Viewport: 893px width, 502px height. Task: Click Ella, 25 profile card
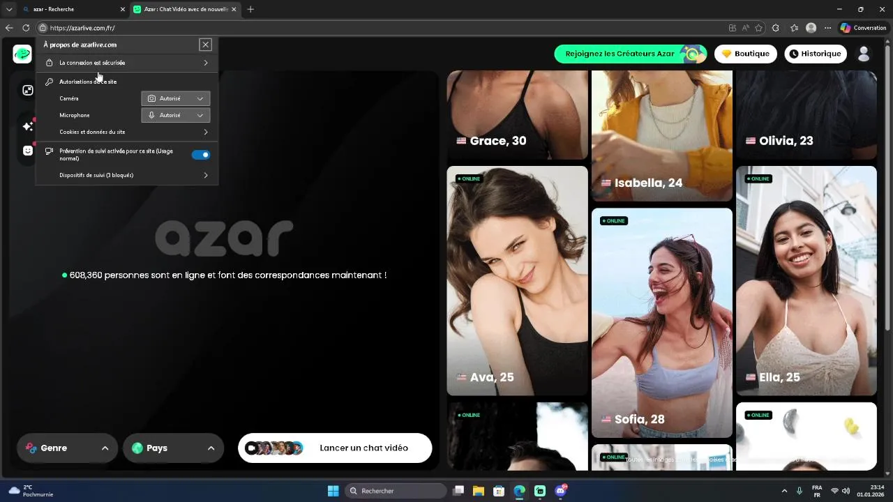click(806, 280)
